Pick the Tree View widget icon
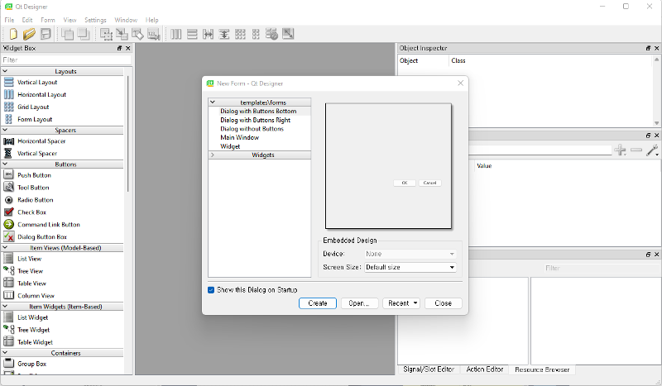Image resolution: width=662 pixels, height=386 pixels. (9, 270)
